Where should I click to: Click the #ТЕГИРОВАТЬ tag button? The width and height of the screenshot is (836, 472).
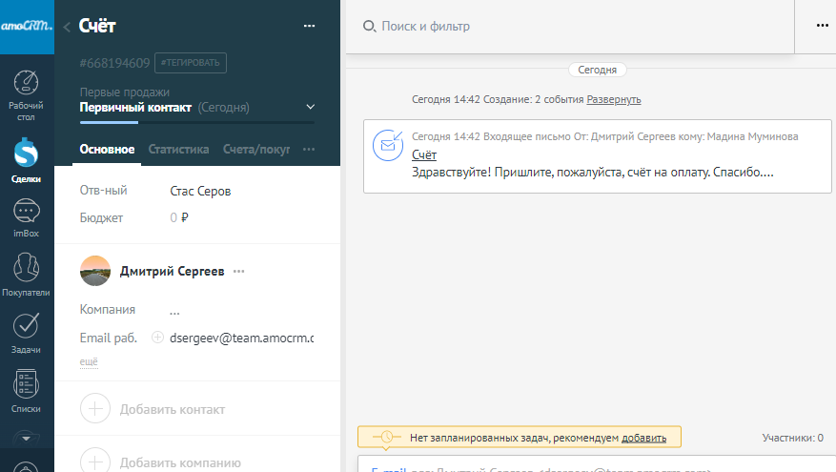191,63
